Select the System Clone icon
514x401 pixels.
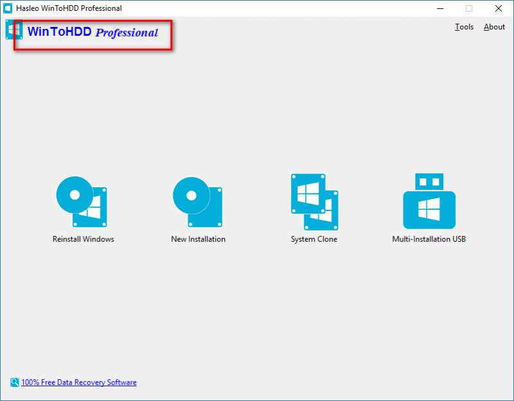pyautogui.click(x=314, y=201)
